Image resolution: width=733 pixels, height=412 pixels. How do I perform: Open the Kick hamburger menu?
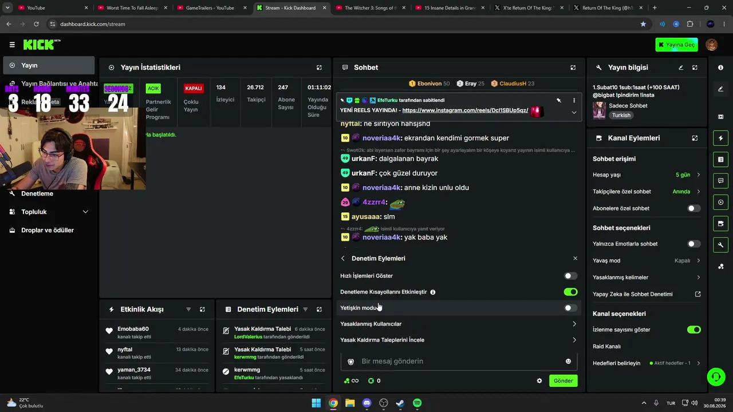(12, 45)
